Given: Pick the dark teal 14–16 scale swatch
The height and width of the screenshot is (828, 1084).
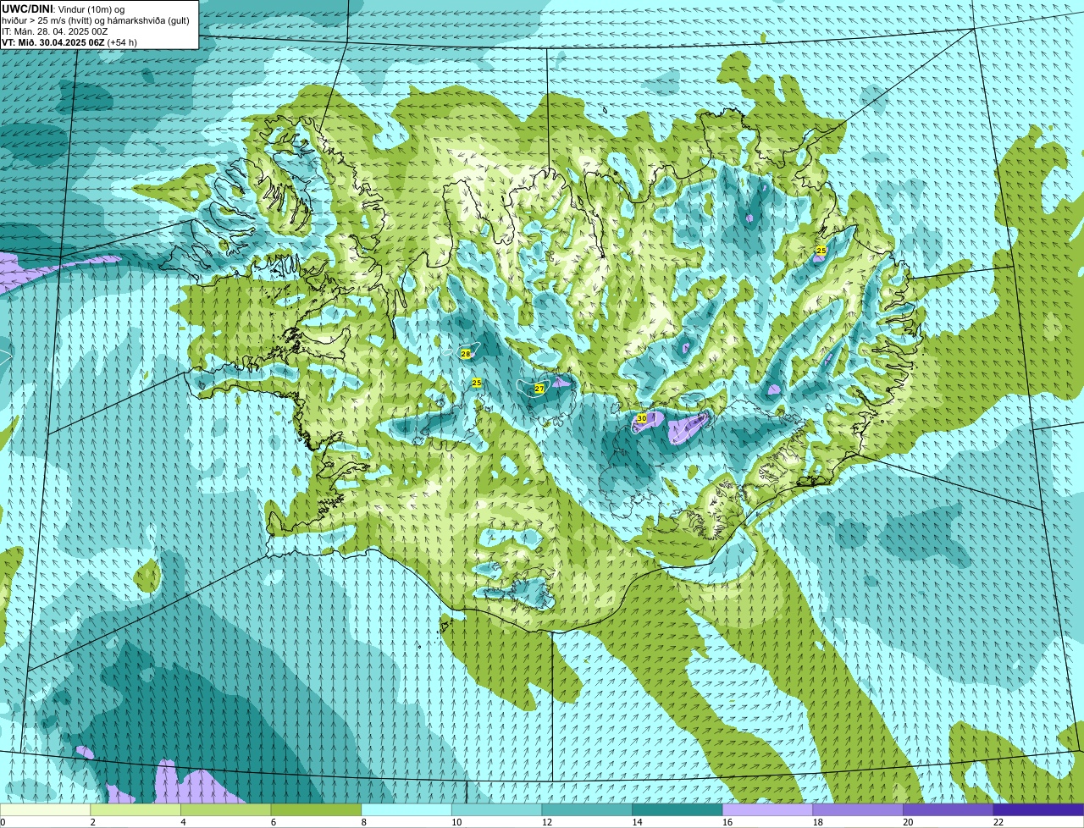Looking at the screenshot, I should pos(677,809).
